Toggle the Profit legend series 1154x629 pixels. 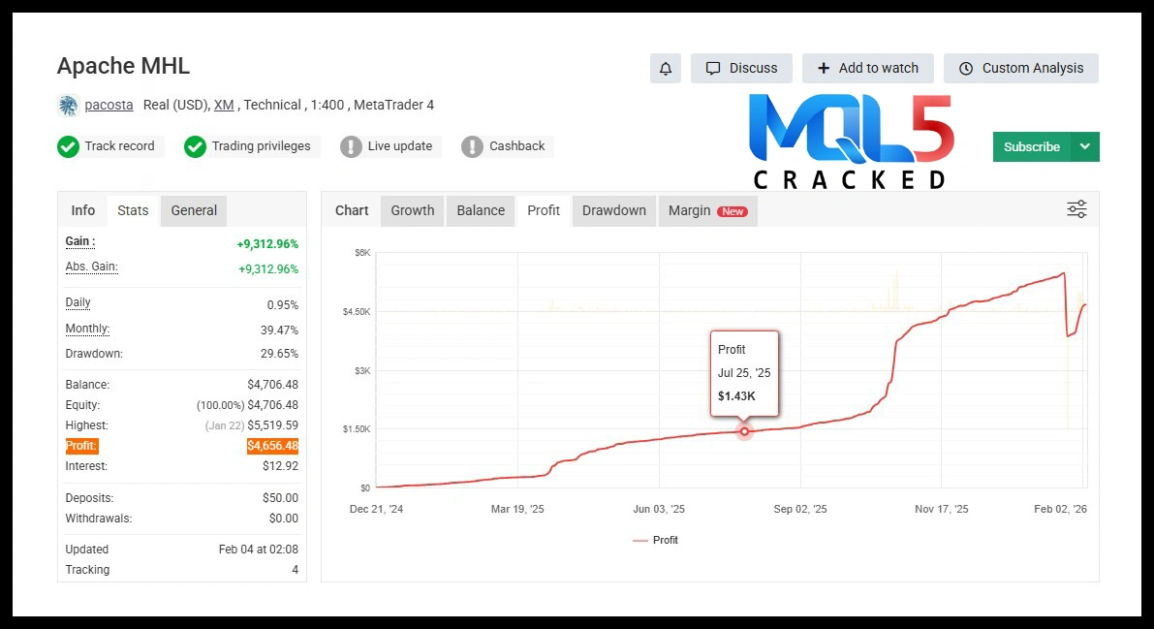656,540
